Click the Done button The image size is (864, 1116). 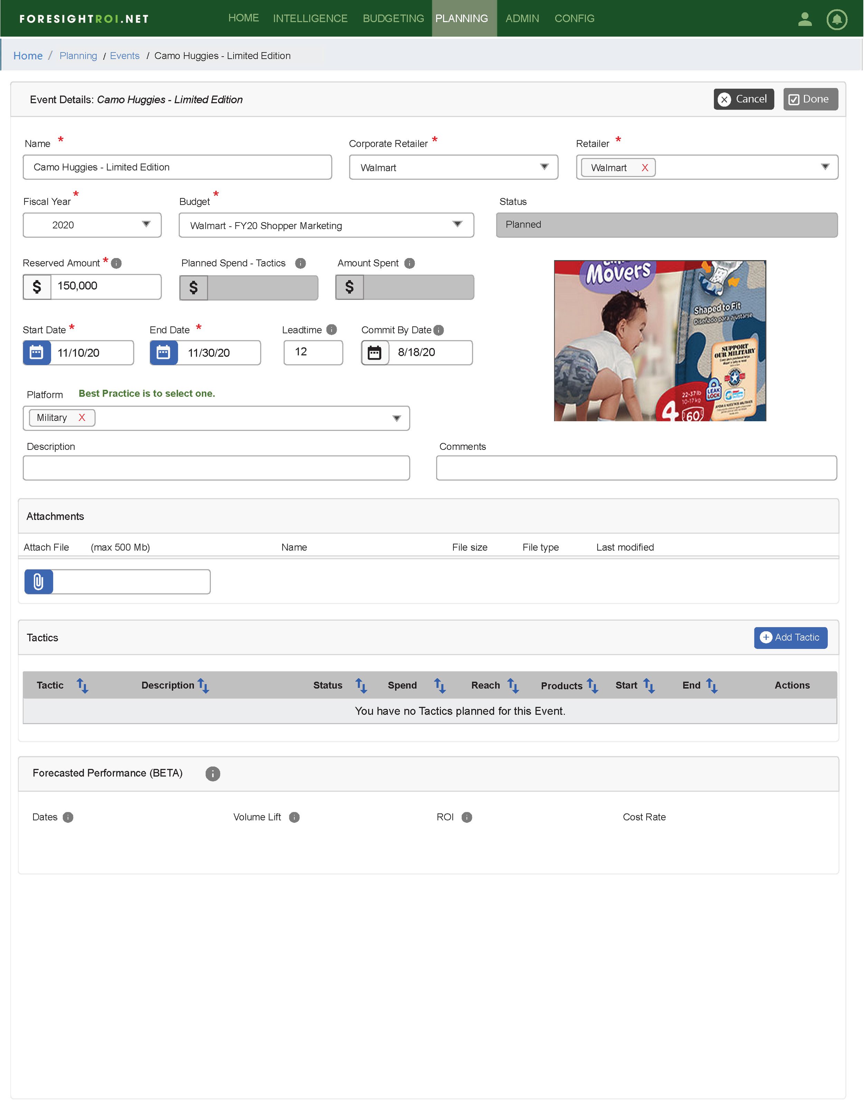pyautogui.click(x=810, y=99)
